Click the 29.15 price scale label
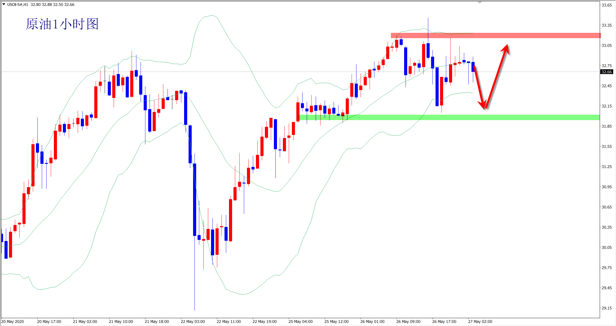 pos(606,308)
